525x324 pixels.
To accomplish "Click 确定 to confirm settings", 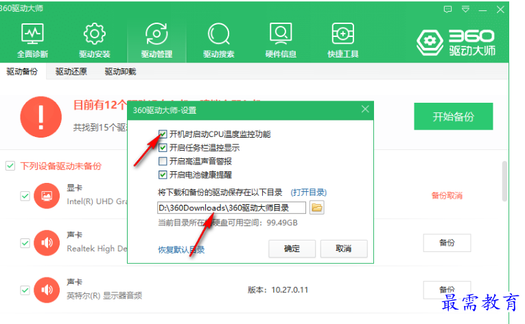I will [292, 249].
